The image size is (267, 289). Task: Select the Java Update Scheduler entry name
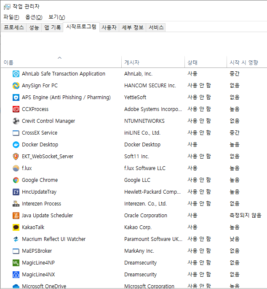pyautogui.click(x=47, y=216)
